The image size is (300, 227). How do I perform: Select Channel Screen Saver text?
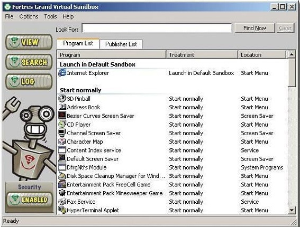click(x=94, y=133)
